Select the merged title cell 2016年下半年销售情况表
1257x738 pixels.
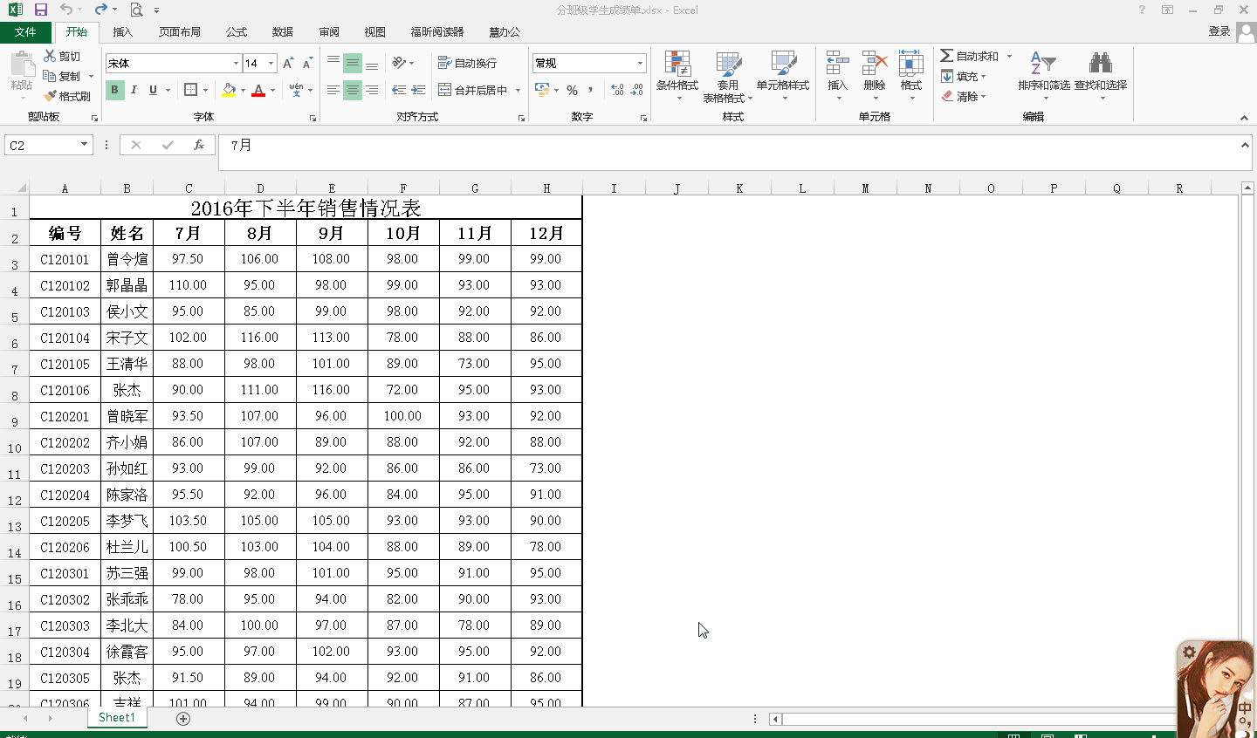click(x=306, y=208)
